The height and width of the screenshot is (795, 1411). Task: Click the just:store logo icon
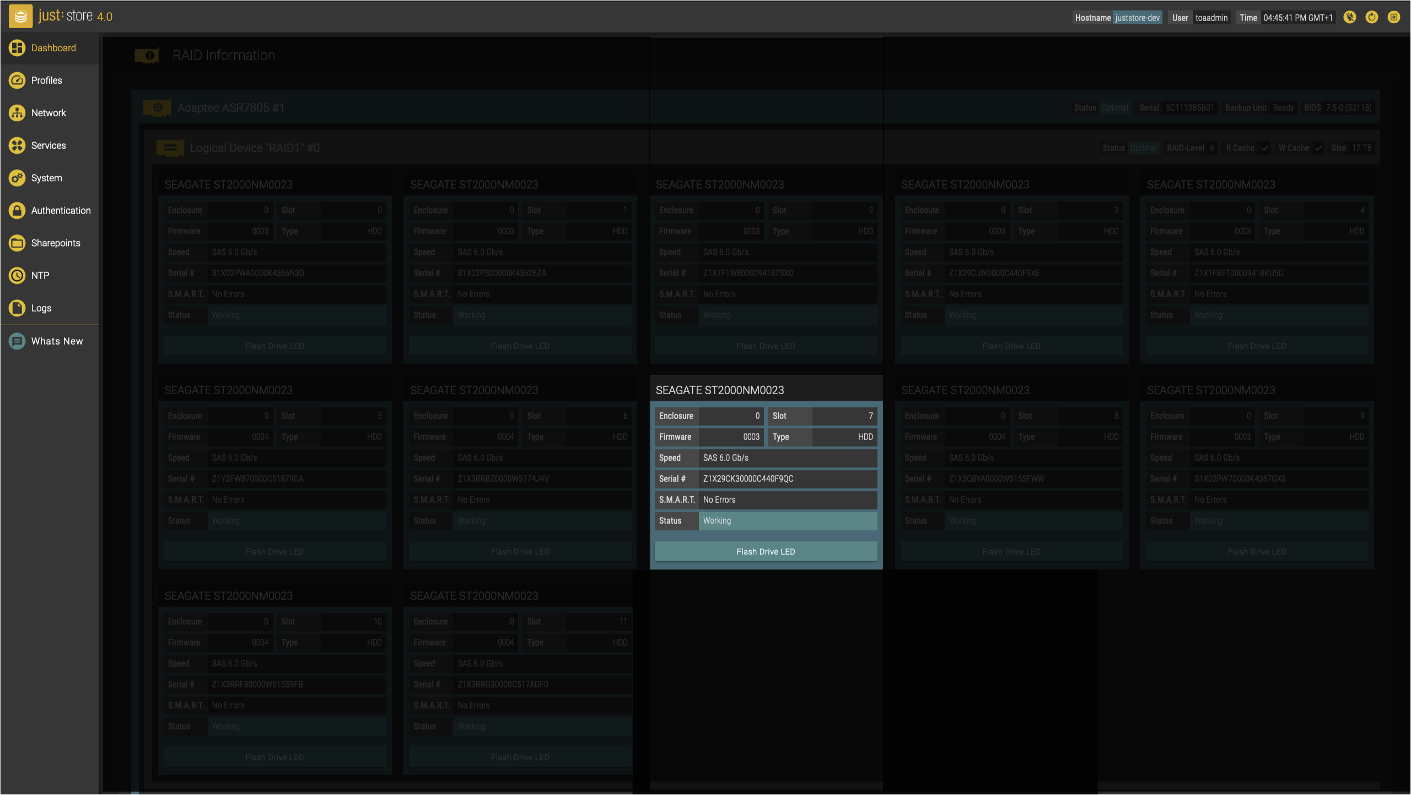tap(20, 17)
